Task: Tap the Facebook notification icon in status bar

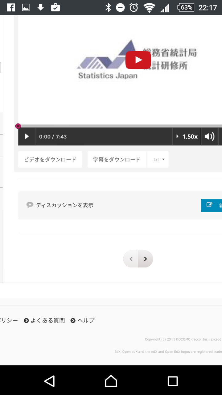Action: 11,7
